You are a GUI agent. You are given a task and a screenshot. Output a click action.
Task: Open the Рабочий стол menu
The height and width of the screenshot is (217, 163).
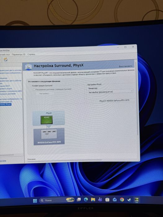(5, 55)
